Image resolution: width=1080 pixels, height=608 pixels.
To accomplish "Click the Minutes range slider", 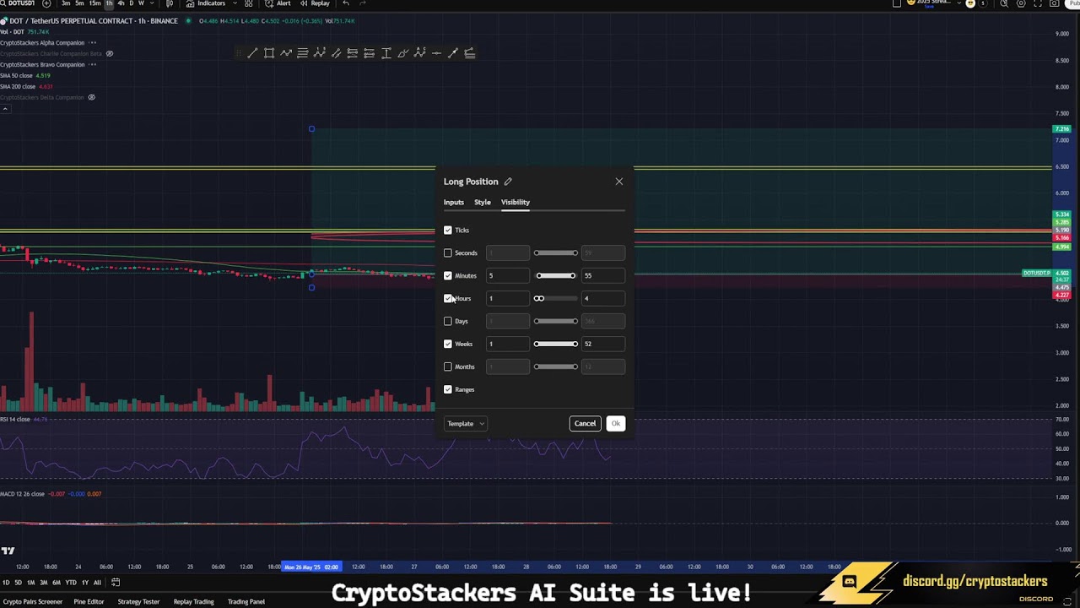I will point(556,275).
